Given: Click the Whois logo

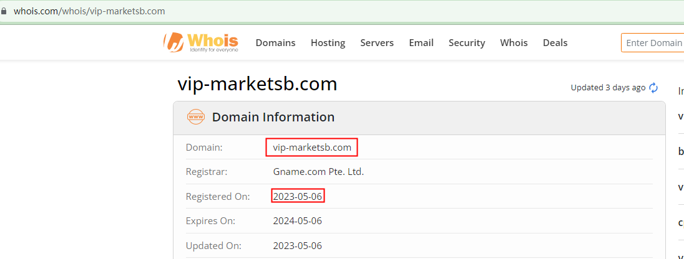Looking at the screenshot, I should [x=200, y=42].
